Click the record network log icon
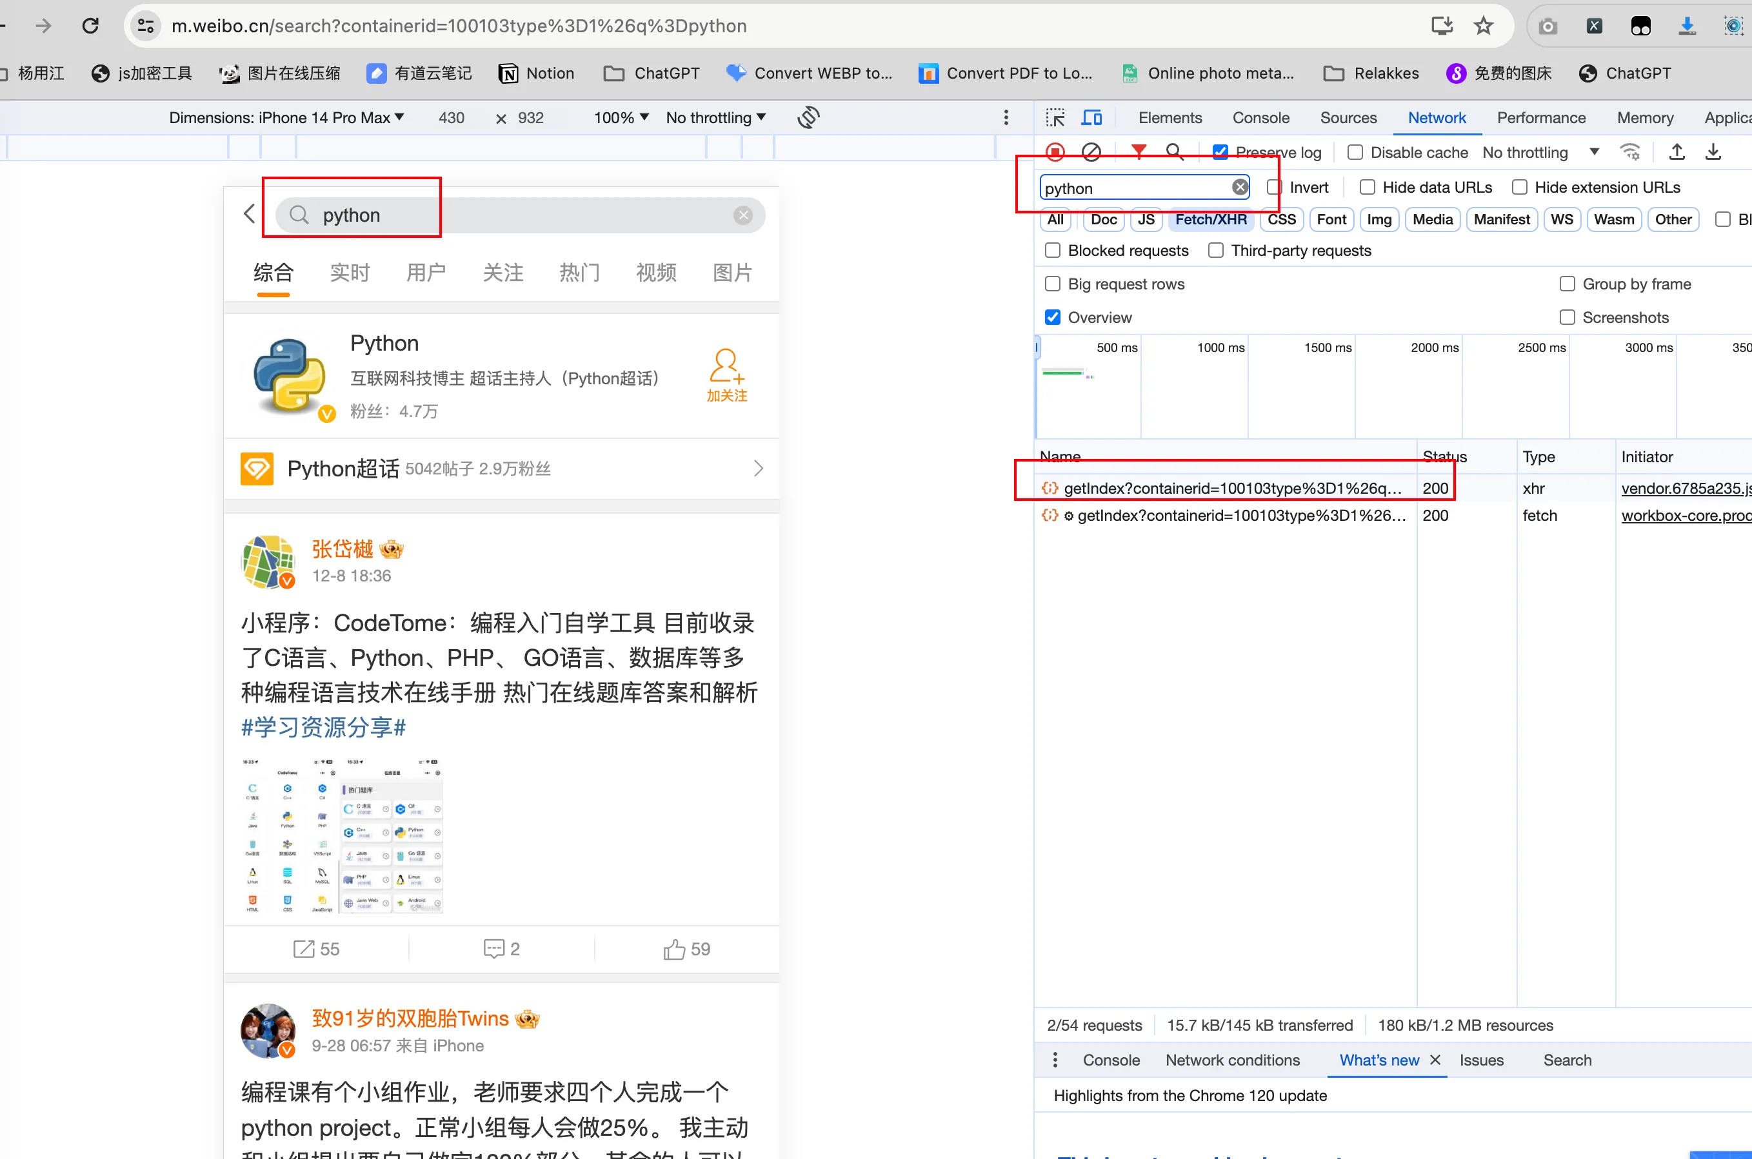Viewport: 1752px width, 1159px height. (x=1055, y=152)
